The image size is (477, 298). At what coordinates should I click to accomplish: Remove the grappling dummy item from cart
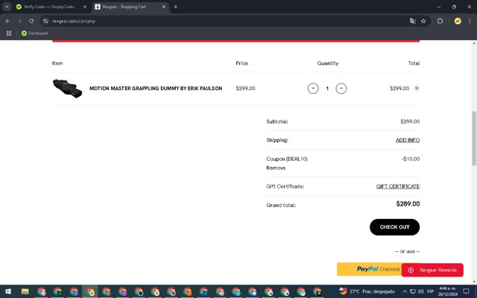(x=417, y=88)
